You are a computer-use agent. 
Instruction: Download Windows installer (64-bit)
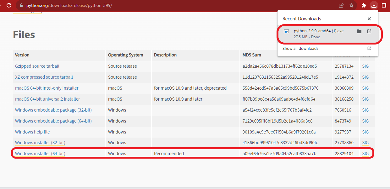(40, 154)
